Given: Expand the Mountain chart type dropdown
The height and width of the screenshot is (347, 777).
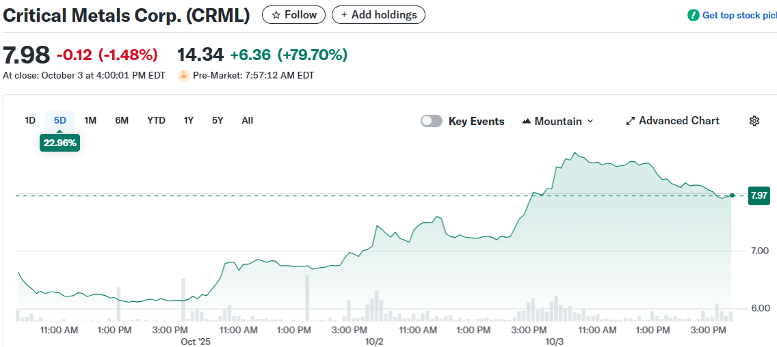Looking at the screenshot, I should click(590, 122).
